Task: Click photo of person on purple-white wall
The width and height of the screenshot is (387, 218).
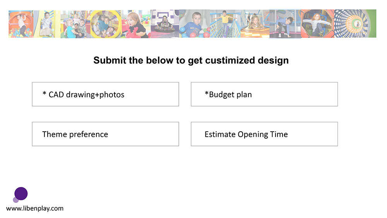Action: tap(165, 24)
